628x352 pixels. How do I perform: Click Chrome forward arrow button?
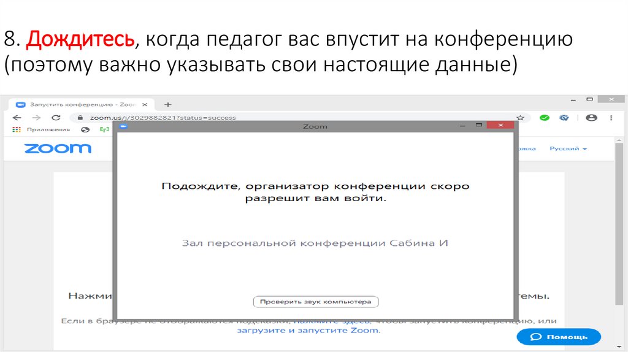pyautogui.click(x=36, y=118)
